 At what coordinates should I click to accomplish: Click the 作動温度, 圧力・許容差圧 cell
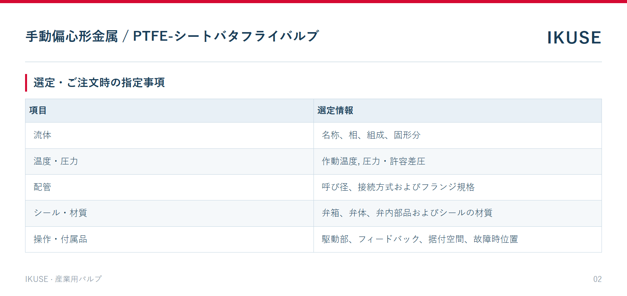click(458, 161)
